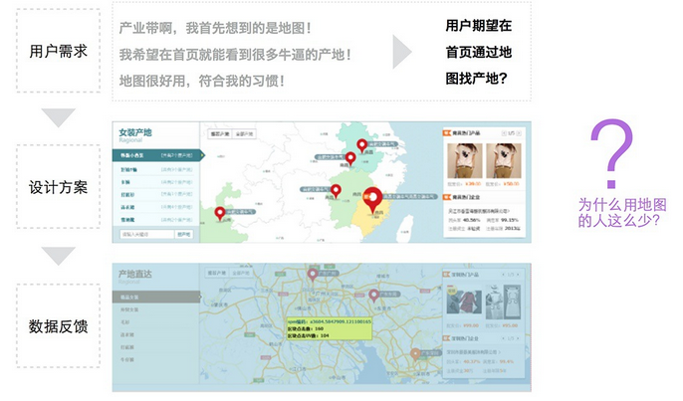
Task: Open the left product thumbnail in the 女装产地 panel
Action: pyautogui.click(x=461, y=159)
